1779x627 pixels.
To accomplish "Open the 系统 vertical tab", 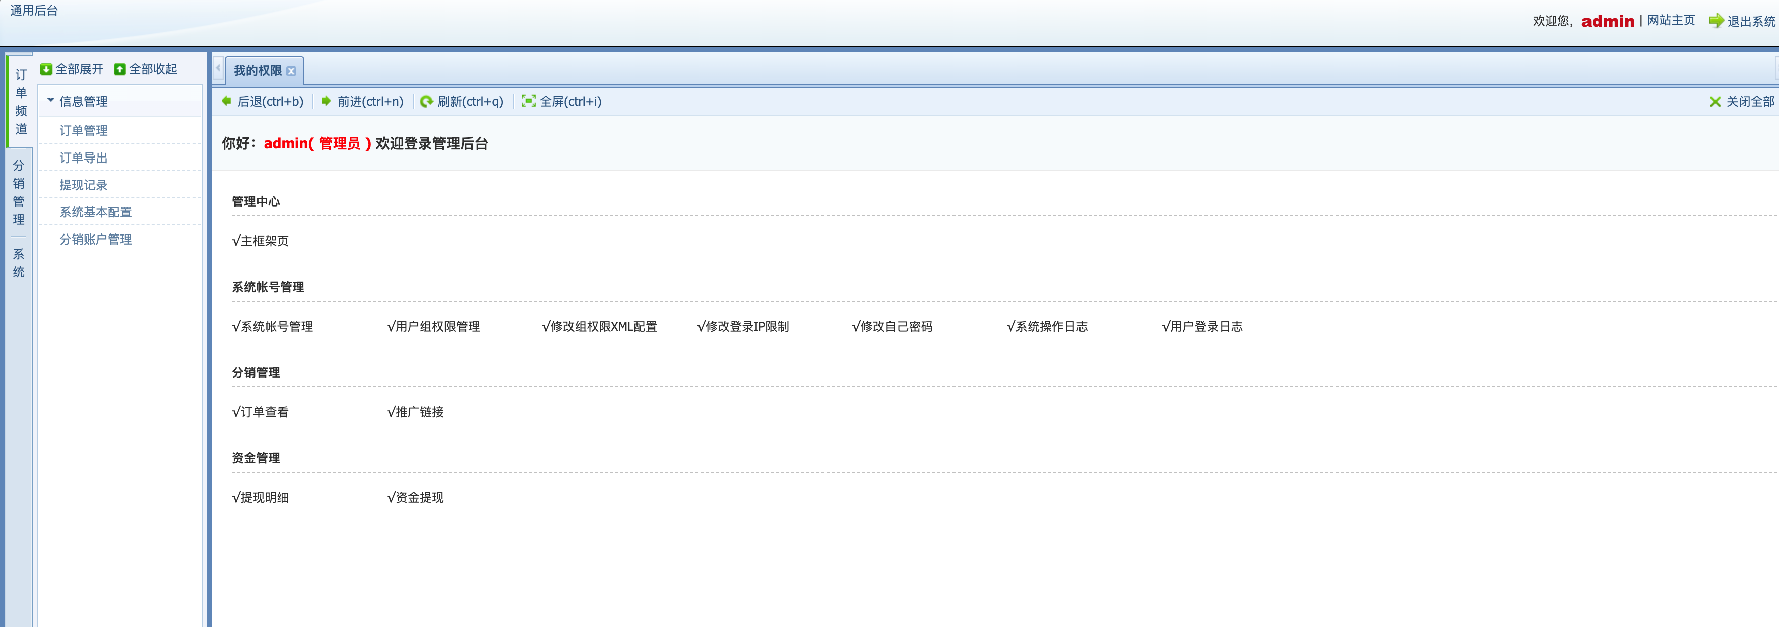I will (x=19, y=263).
